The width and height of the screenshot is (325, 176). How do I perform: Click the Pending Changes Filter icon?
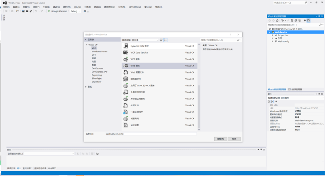[282, 20]
